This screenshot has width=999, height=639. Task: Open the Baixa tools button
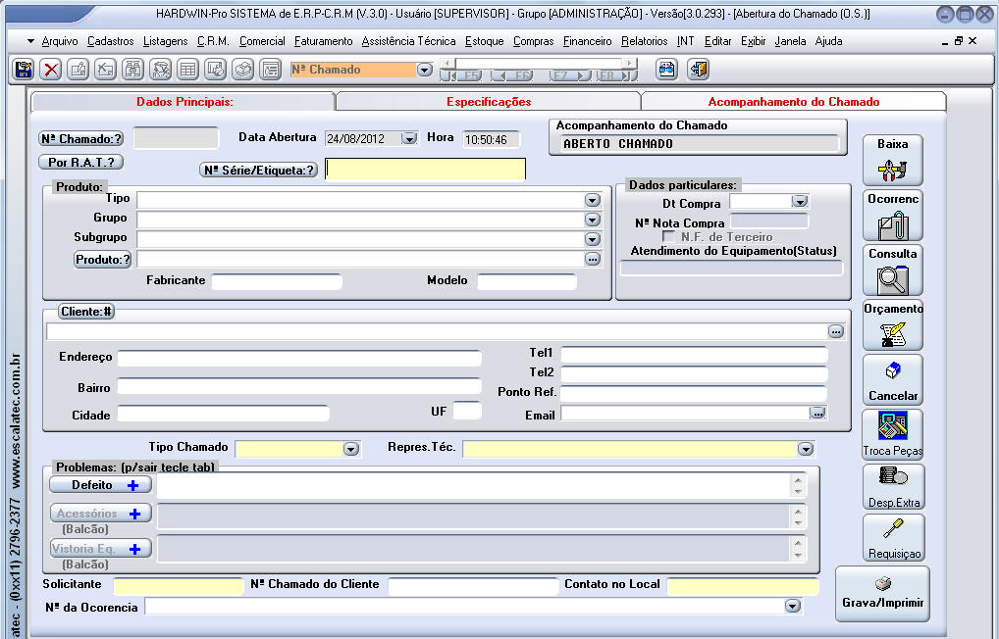click(x=893, y=160)
